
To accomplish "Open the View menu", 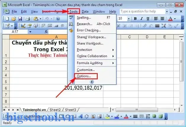I will pyautogui.click(x=34, y=12).
